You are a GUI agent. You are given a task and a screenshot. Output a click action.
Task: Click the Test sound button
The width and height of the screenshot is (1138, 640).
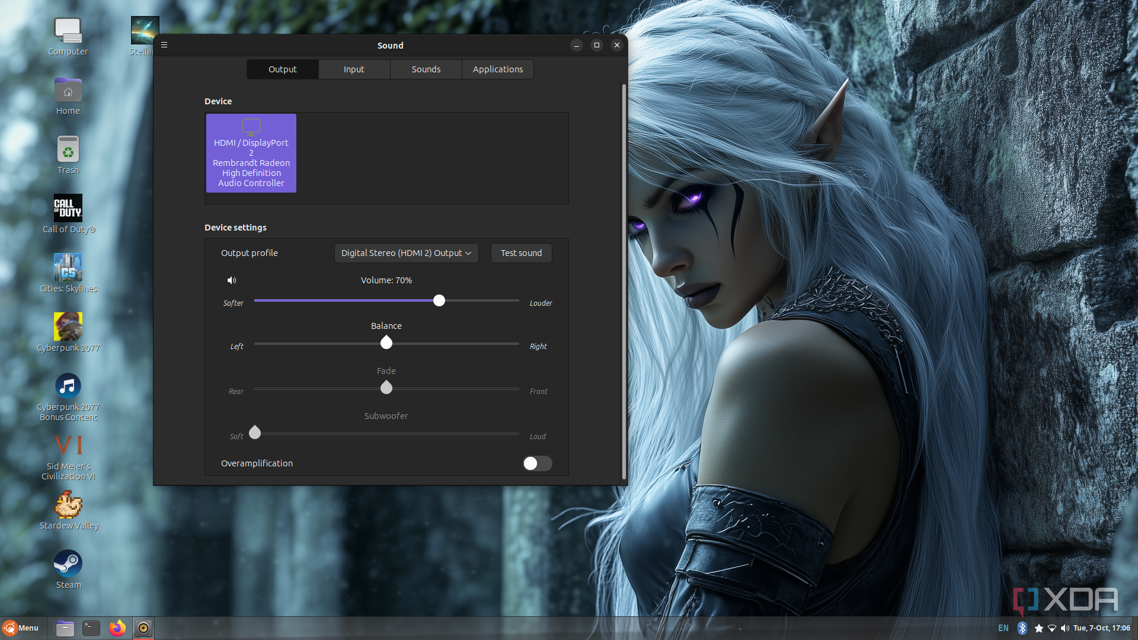point(521,253)
